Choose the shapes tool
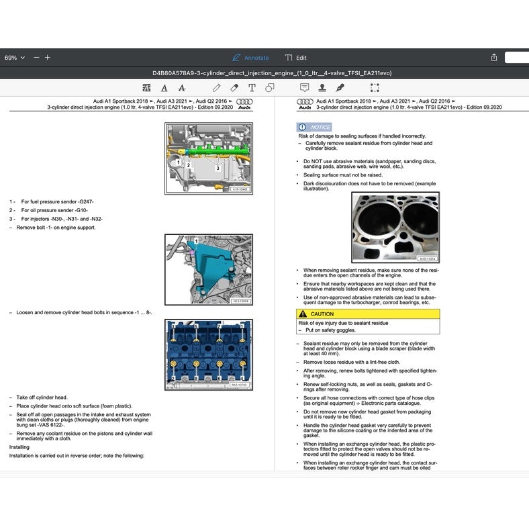This screenshot has height=529, width=529. 269,87
